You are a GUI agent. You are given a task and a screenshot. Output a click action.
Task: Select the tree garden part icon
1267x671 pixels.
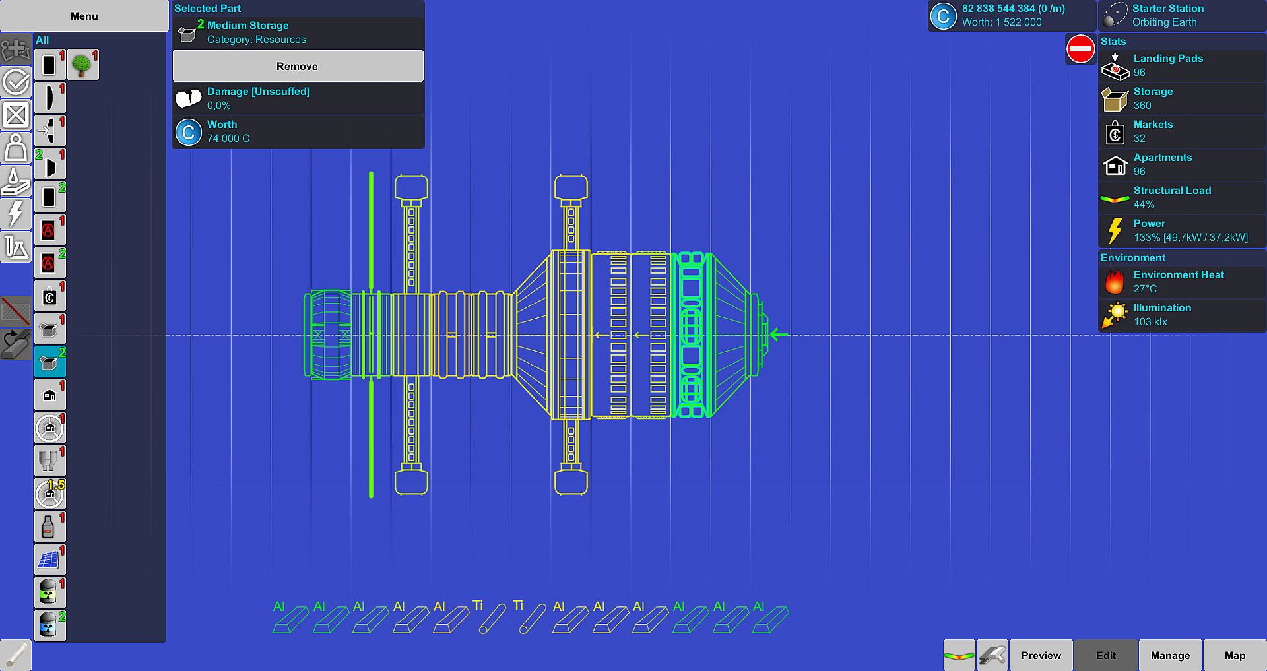[x=82, y=65]
